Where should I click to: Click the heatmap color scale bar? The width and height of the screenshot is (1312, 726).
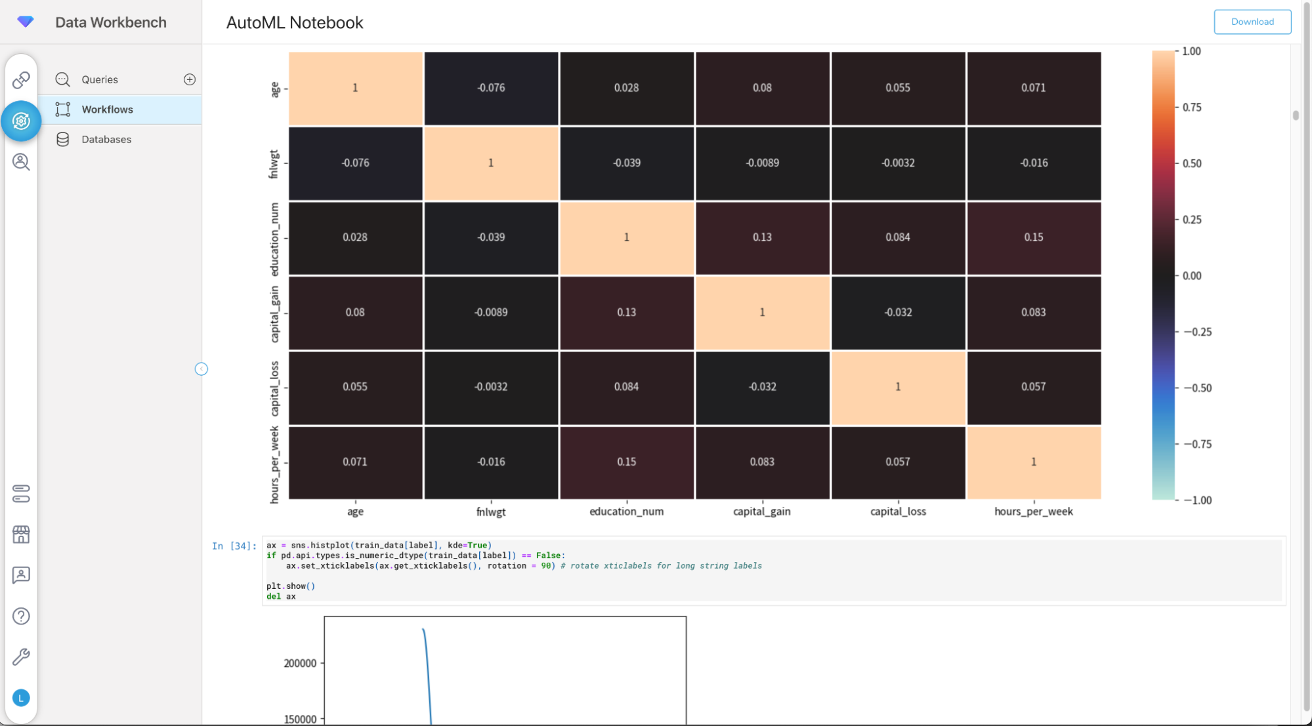point(1162,275)
